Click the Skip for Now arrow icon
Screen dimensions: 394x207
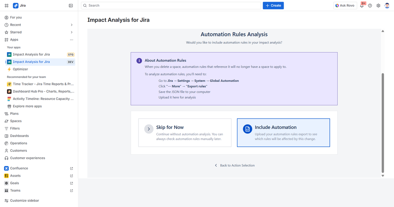click(x=149, y=129)
